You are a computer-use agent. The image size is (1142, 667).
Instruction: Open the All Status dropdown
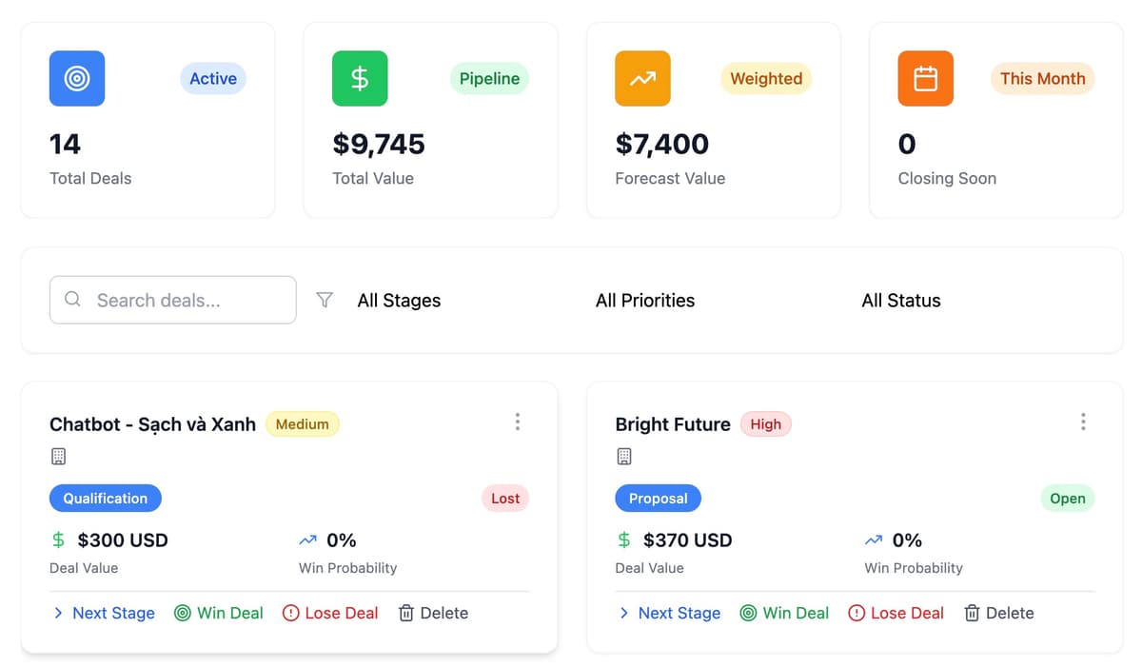click(900, 301)
